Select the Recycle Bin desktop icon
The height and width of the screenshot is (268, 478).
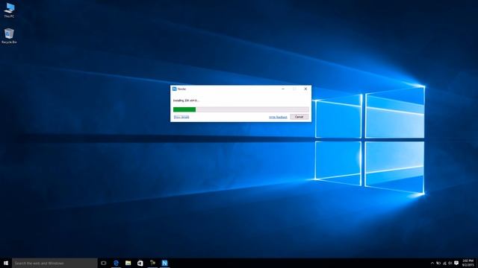tap(9, 36)
